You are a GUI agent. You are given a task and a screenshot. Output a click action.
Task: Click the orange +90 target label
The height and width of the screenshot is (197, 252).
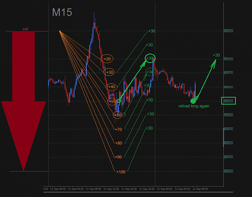point(118,157)
